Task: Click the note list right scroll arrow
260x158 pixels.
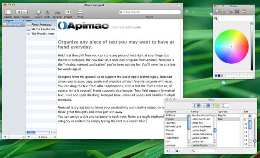Action: click(x=55, y=133)
